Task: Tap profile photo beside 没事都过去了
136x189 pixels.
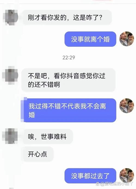Action: pos(127,176)
